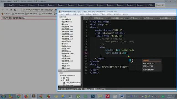
Task: Click the browser forward arrow
Action: (x=7, y=10)
